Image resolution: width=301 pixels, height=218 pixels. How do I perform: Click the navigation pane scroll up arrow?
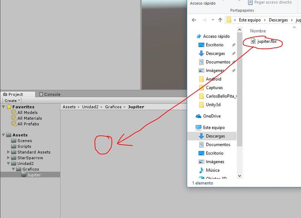pos(240,30)
